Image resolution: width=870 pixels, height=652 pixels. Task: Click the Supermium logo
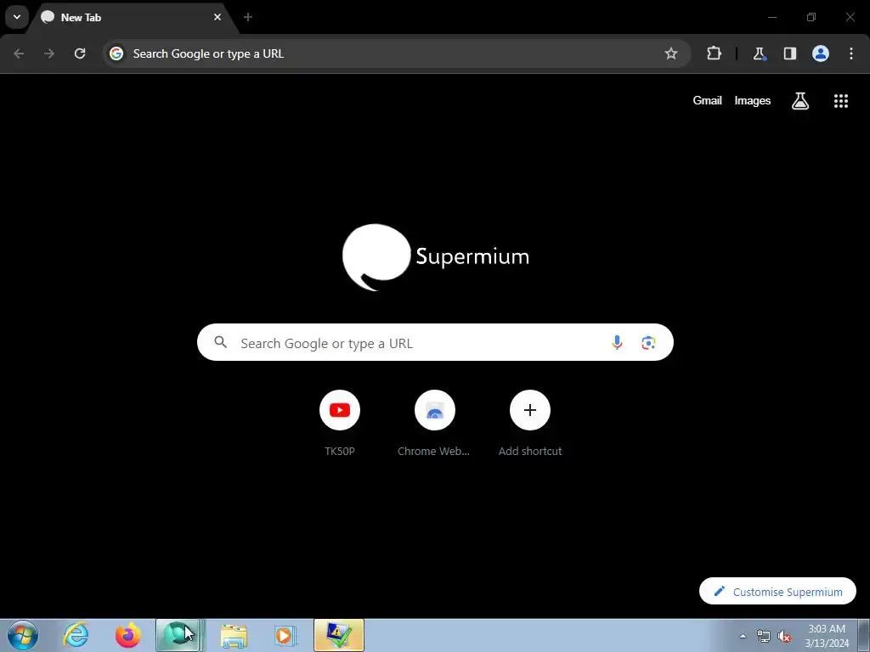click(x=436, y=256)
